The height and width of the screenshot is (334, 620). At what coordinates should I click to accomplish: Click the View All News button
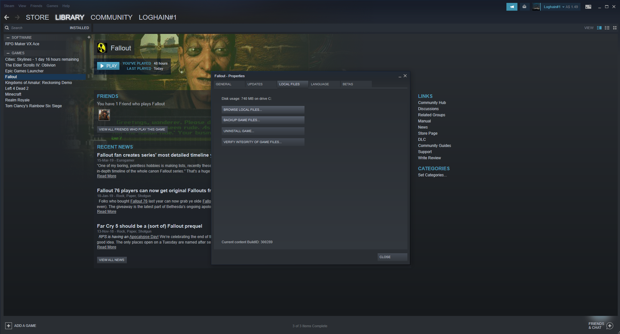tap(112, 260)
